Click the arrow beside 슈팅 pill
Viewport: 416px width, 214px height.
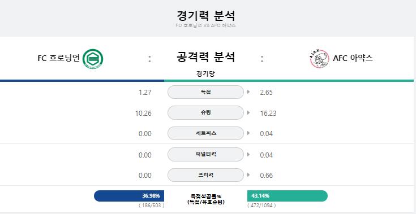click(x=248, y=113)
